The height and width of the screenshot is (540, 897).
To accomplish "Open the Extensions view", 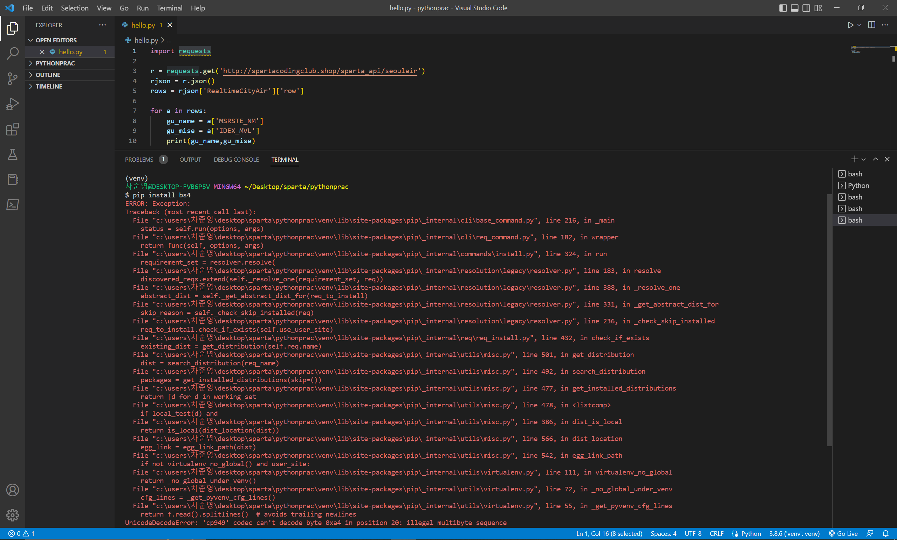I will tap(12, 129).
